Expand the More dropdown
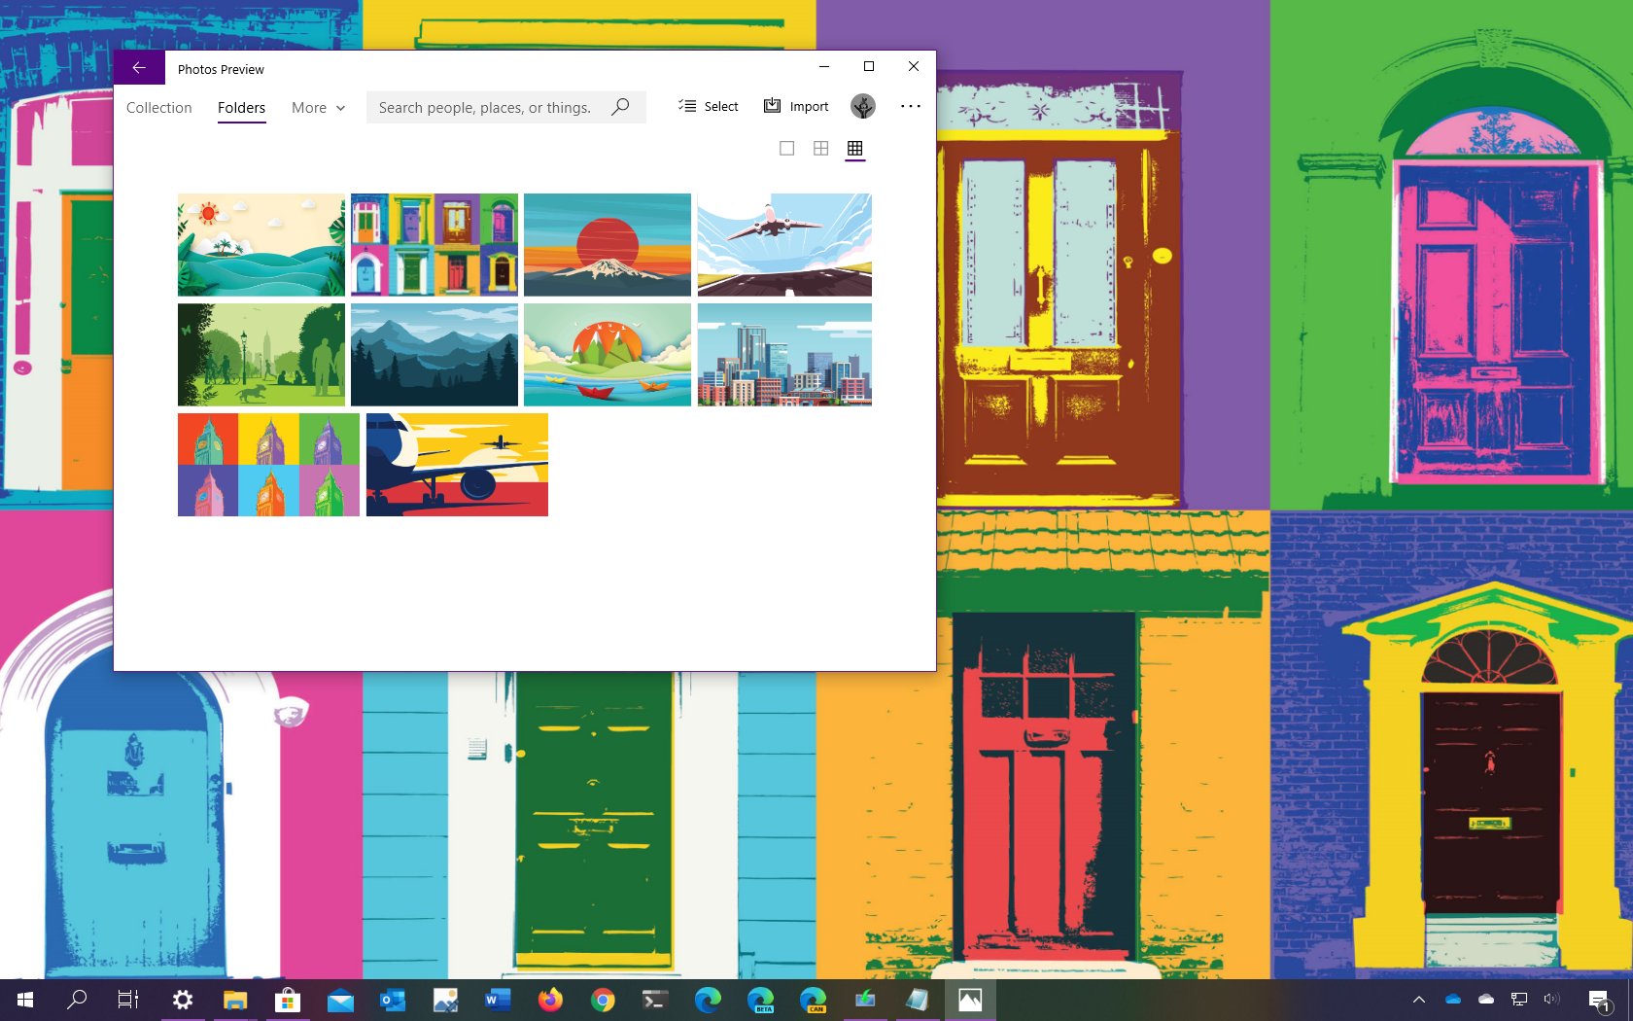 [318, 108]
